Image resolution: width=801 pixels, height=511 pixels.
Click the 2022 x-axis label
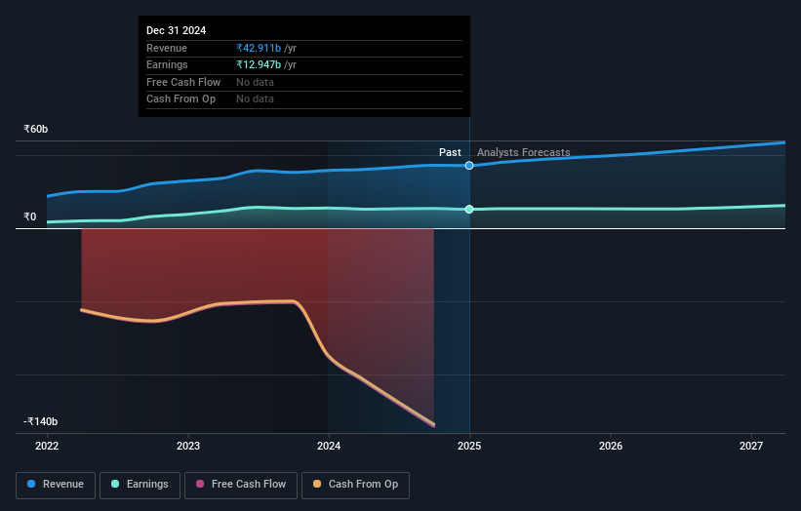tap(47, 446)
